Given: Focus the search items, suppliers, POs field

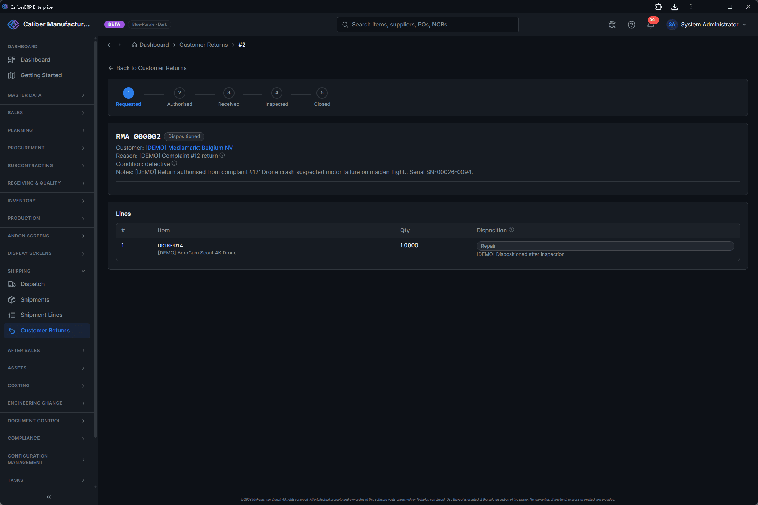Looking at the screenshot, I should point(428,25).
